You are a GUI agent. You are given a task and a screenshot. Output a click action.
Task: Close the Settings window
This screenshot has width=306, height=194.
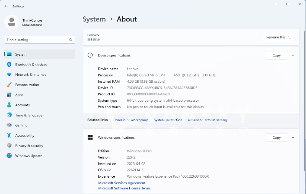tap(299, 4)
